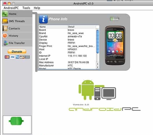This screenshot has width=153, height=135.
Task: Click the Visa payment icon
Action: pos(12,57)
